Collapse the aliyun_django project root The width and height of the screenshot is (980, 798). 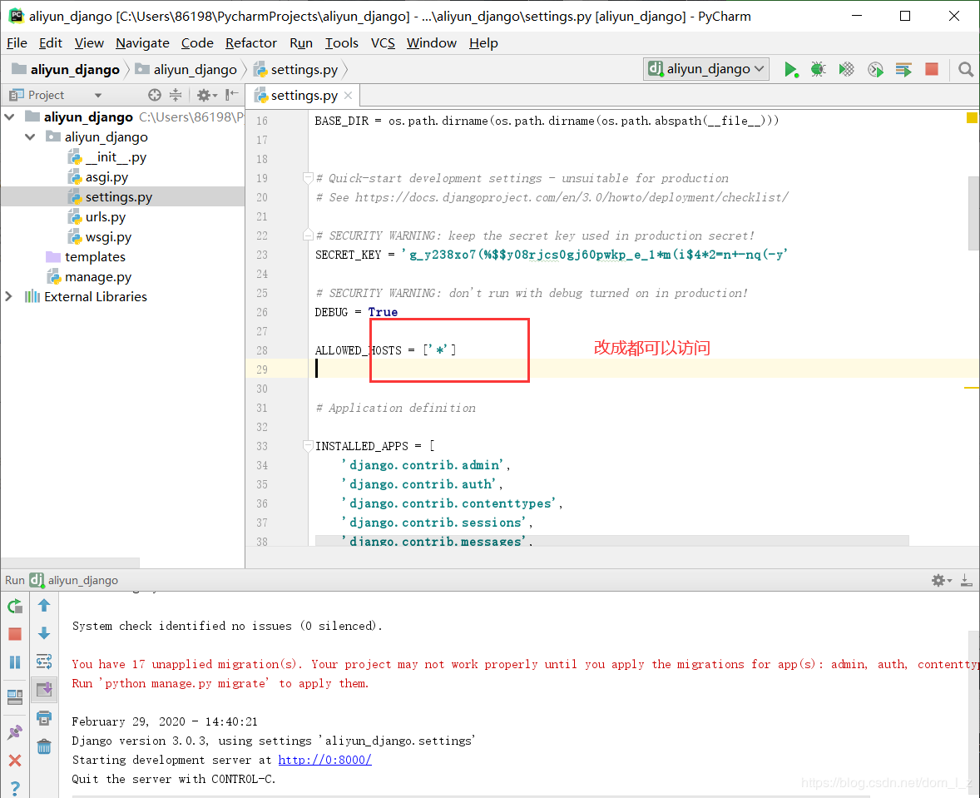coord(9,117)
